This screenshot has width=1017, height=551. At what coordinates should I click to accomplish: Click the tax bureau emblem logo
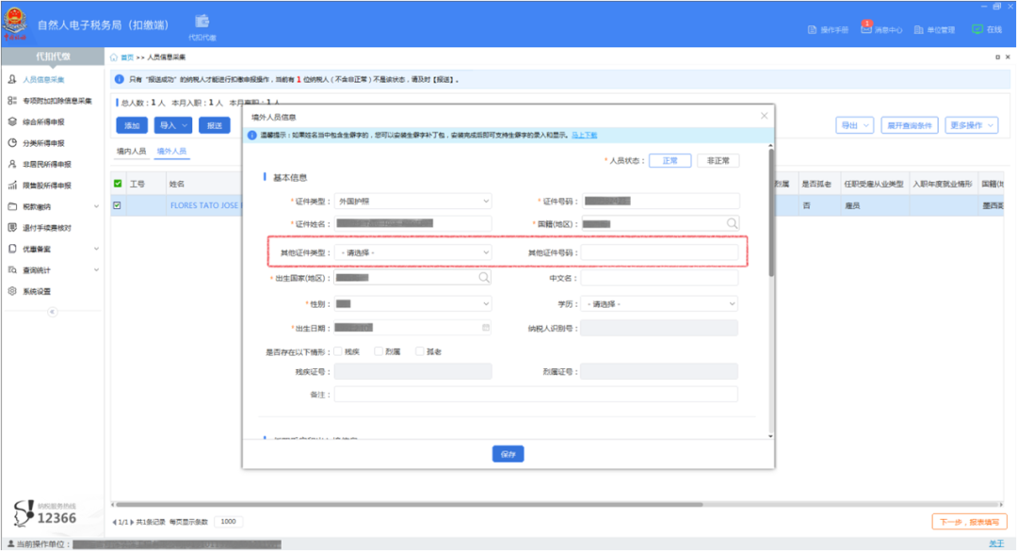pyautogui.click(x=15, y=23)
